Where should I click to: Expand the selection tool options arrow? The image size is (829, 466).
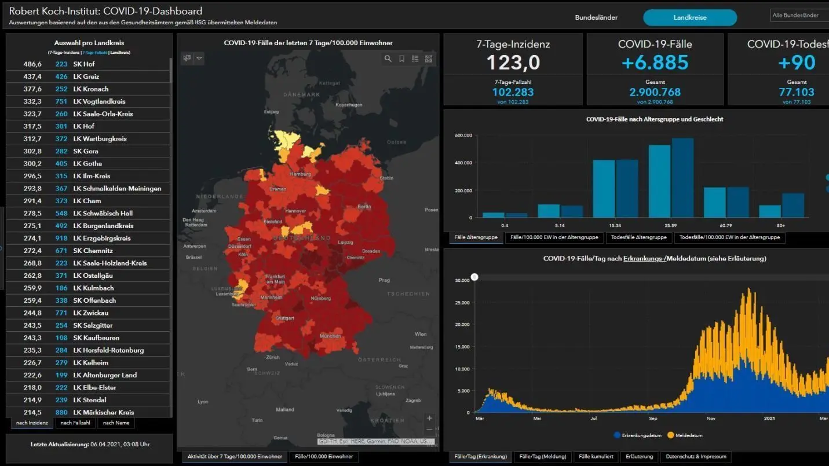click(199, 58)
